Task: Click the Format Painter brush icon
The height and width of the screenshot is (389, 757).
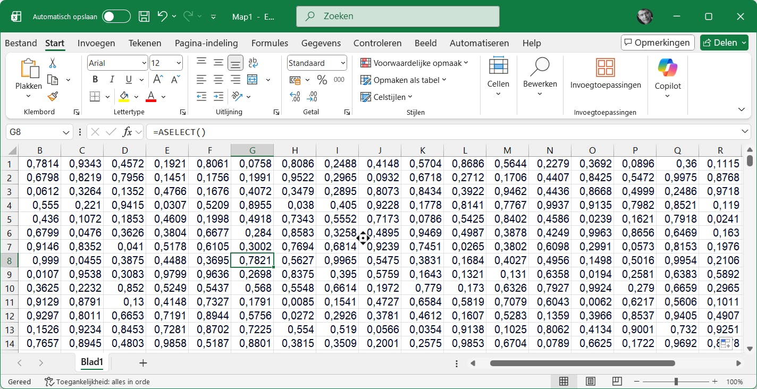Action: 53,96
